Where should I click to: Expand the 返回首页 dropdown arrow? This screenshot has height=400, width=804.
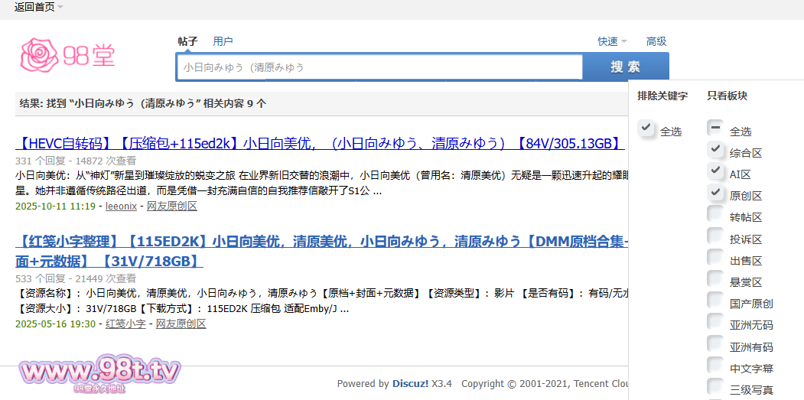60,7
